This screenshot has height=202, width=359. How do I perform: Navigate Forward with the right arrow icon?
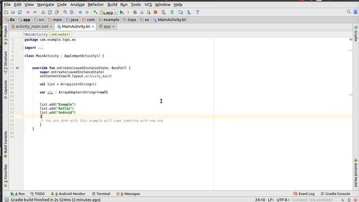point(87,12)
